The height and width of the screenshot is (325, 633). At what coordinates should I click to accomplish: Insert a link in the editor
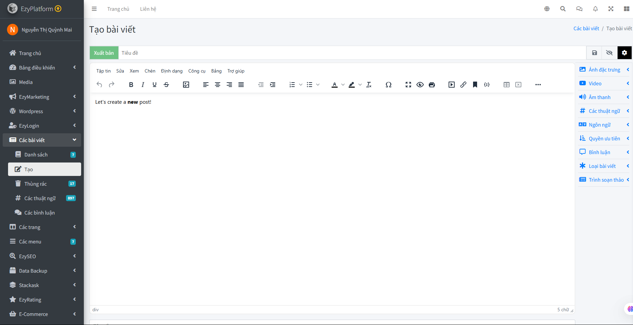click(463, 85)
